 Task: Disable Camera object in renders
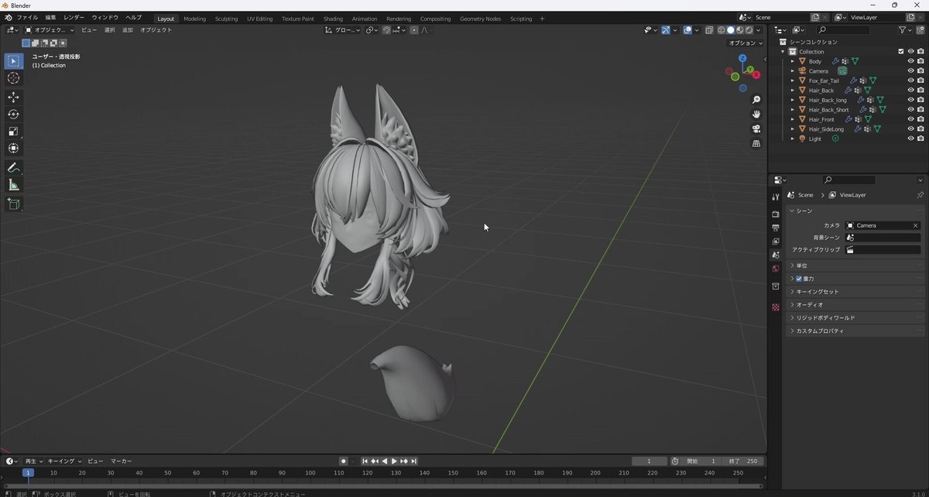[x=920, y=70]
